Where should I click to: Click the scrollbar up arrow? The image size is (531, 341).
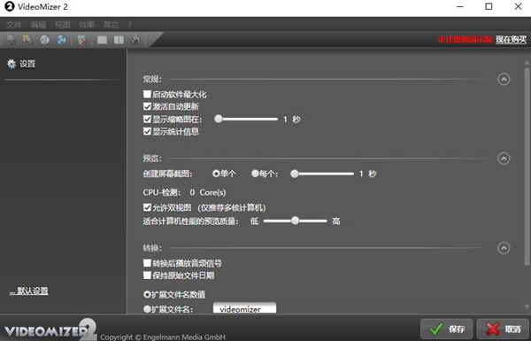[527, 62]
